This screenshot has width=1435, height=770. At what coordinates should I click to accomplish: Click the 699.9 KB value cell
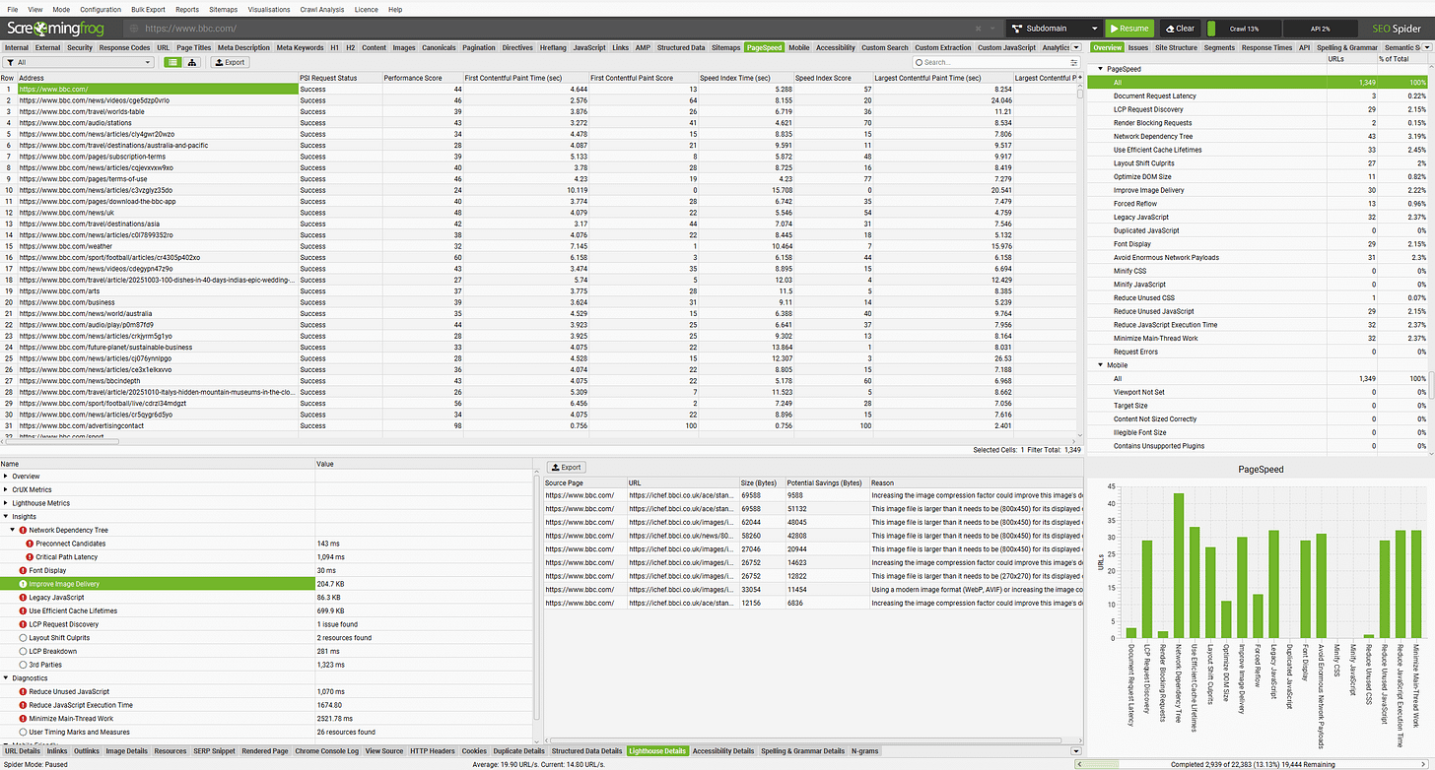coord(424,610)
